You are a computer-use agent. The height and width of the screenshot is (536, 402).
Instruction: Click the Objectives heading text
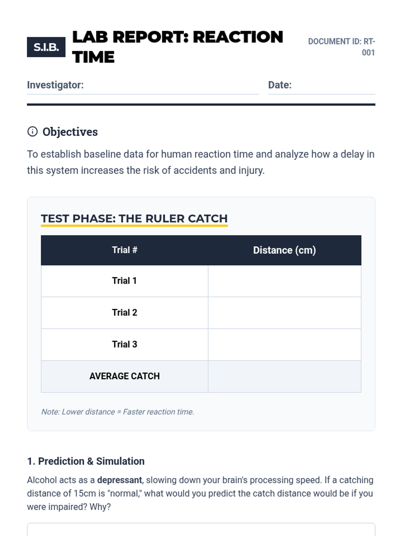click(x=70, y=132)
